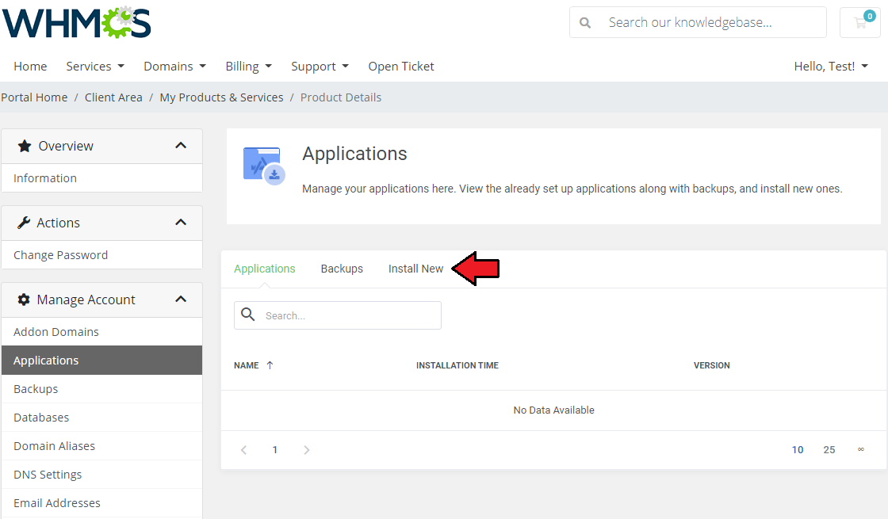Click Product Details breadcrumb text
Image resolution: width=888 pixels, height=519 pixels.
341,97
